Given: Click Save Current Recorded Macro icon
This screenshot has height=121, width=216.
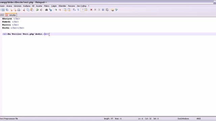Looking at the screenshot, I should (107, 10).
